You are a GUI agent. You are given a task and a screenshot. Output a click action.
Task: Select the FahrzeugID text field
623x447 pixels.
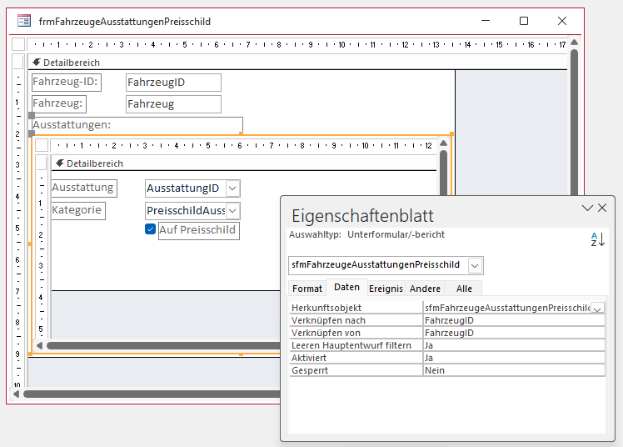point(173,83)
